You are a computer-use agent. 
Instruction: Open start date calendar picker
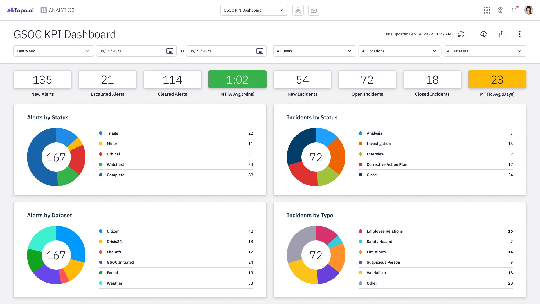pyautogui.click(x=170, y=51)
